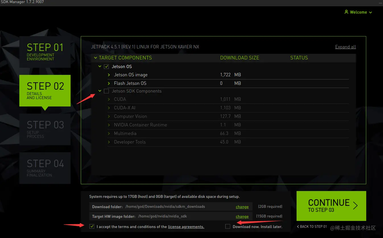Change the Target HW image folder
383x238 pixels.
[242, 217]
